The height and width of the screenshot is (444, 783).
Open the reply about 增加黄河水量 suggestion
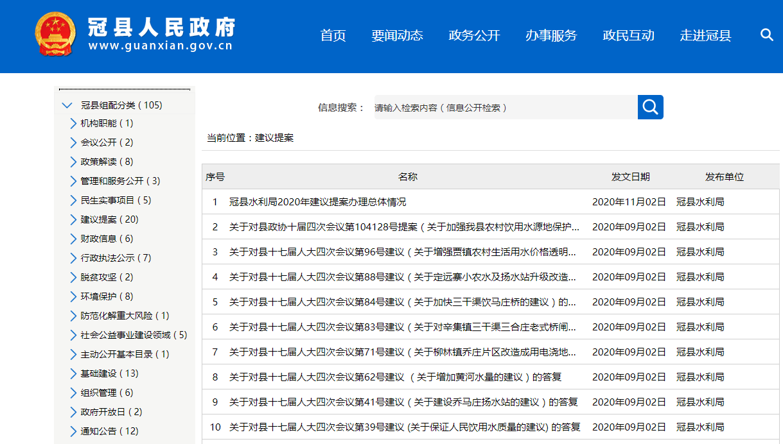[395, 377]
